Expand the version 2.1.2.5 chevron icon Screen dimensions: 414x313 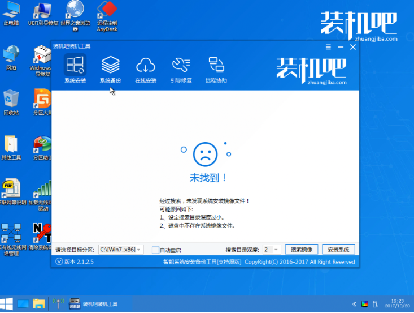click(59, 262)
